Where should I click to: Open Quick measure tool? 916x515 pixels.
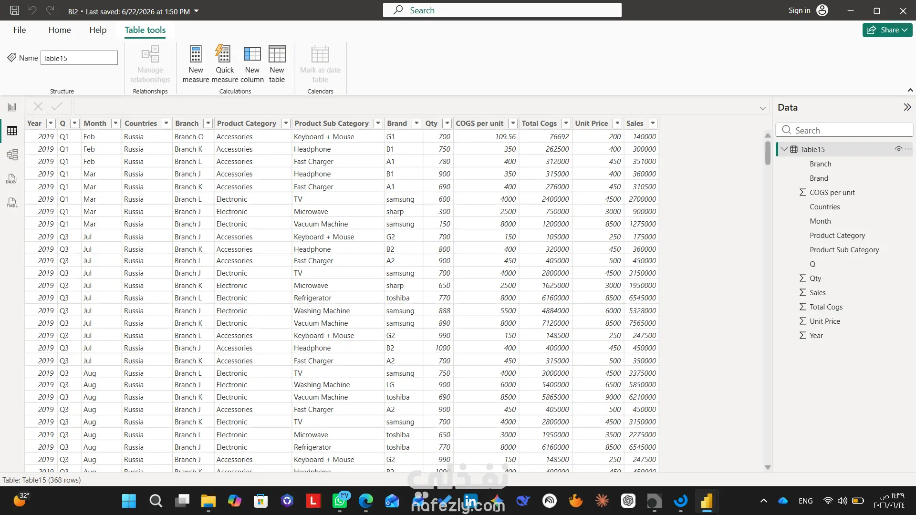point(225,64)
